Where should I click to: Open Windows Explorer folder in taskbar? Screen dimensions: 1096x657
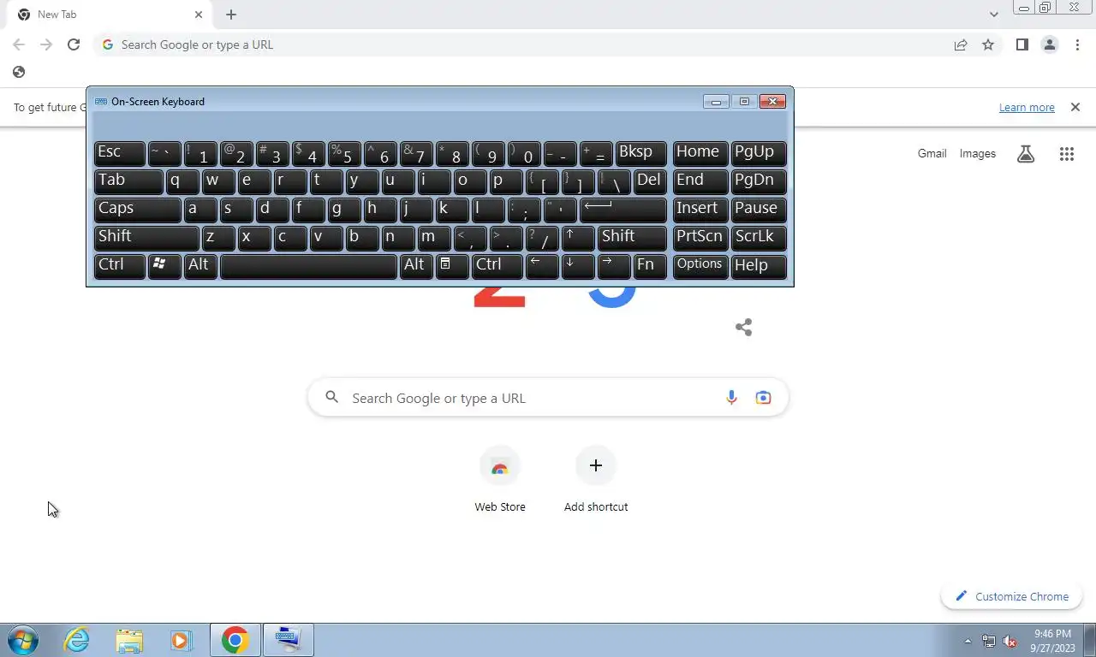[x=129, y=640]
